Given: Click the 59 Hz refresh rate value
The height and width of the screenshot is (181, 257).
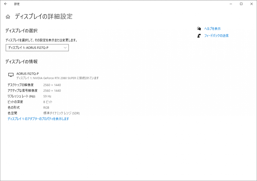Looking at the screenshot, I should (x=47, y=96).
